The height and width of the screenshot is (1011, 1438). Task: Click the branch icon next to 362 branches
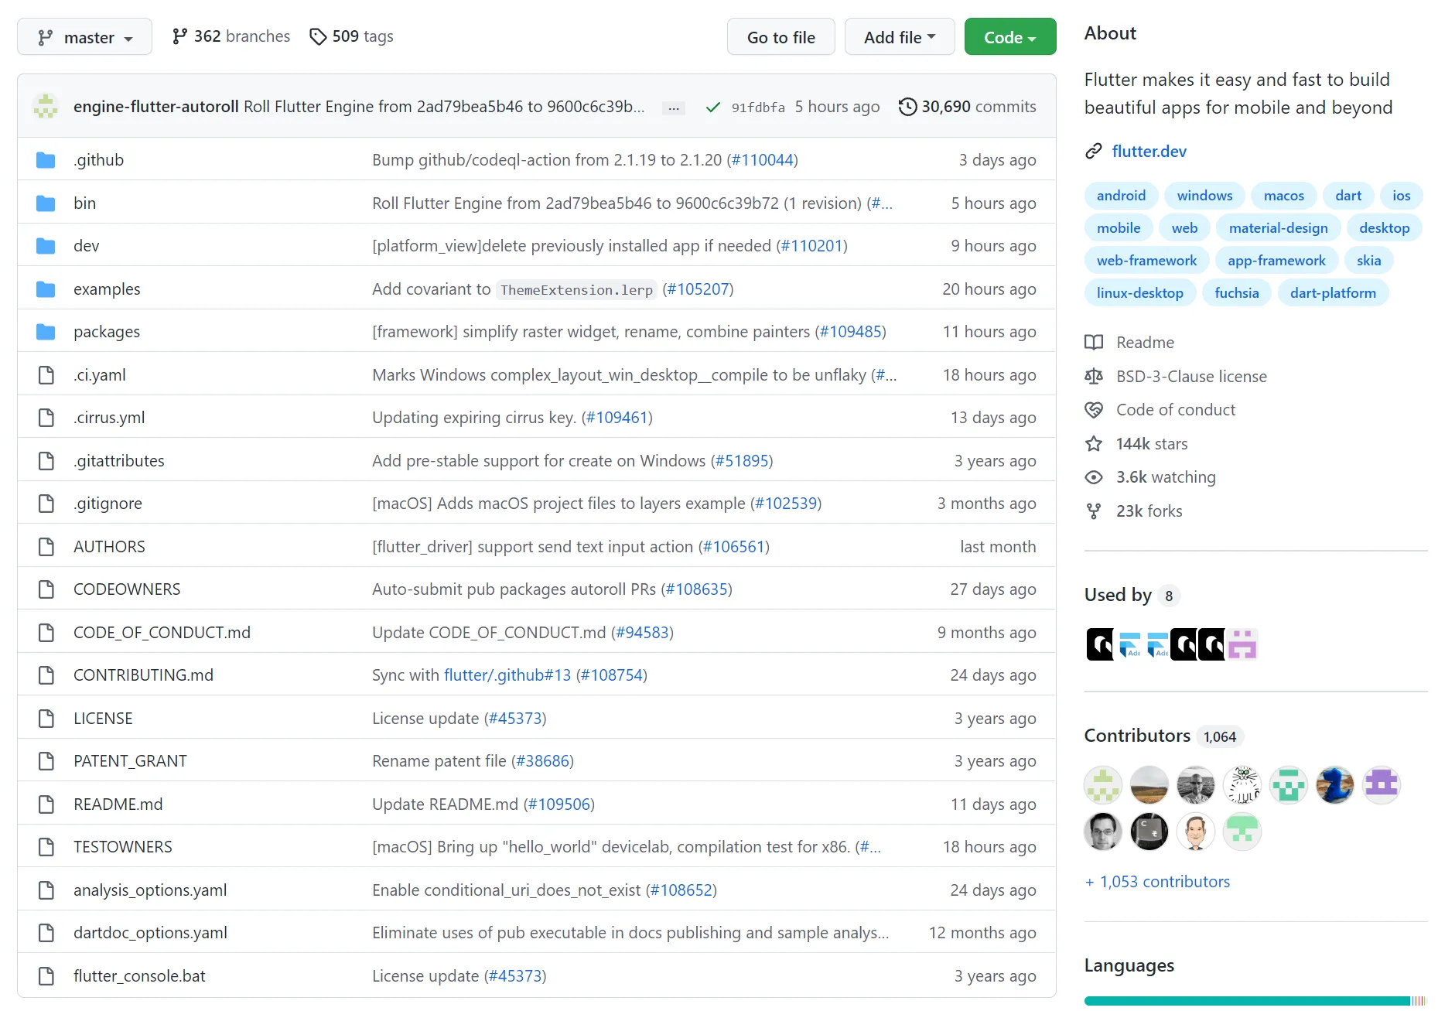pos(179,36)
